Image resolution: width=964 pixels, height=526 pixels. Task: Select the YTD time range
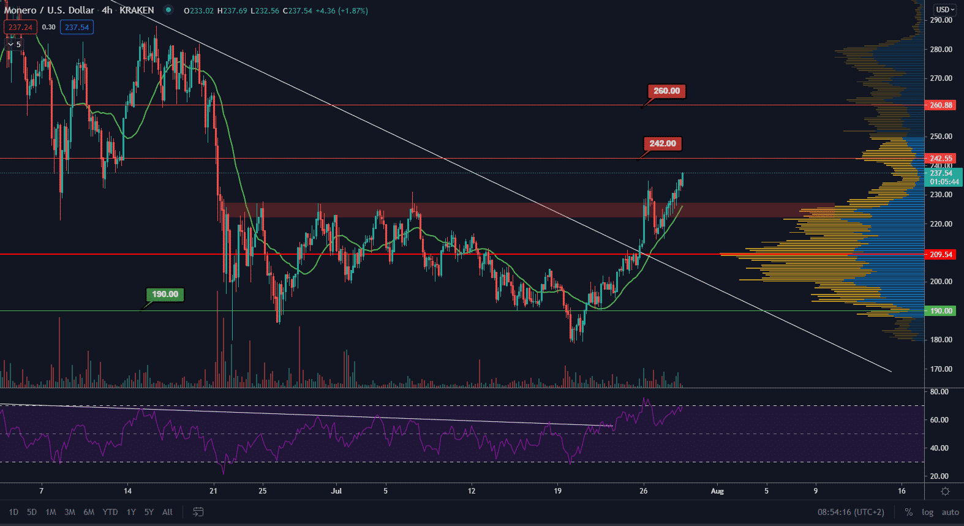[x=110, y=512]
